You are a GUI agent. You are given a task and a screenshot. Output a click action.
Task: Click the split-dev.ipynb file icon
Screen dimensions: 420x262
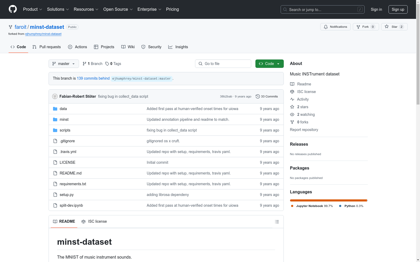point(55,205)
